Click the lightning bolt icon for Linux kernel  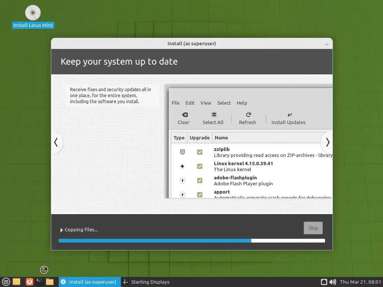click(x=182, y=166)
